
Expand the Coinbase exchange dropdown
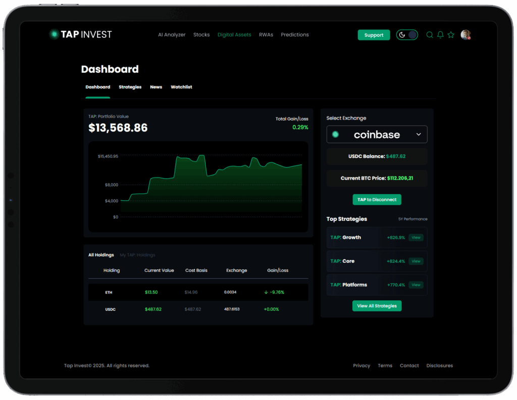377,135
